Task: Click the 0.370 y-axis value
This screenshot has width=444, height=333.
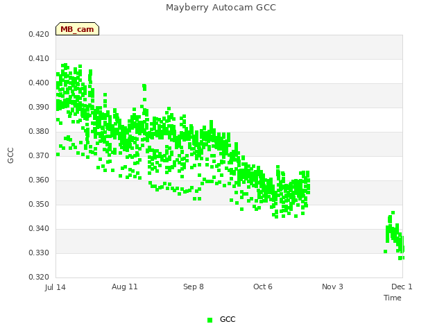Action: tap(39, 155)
